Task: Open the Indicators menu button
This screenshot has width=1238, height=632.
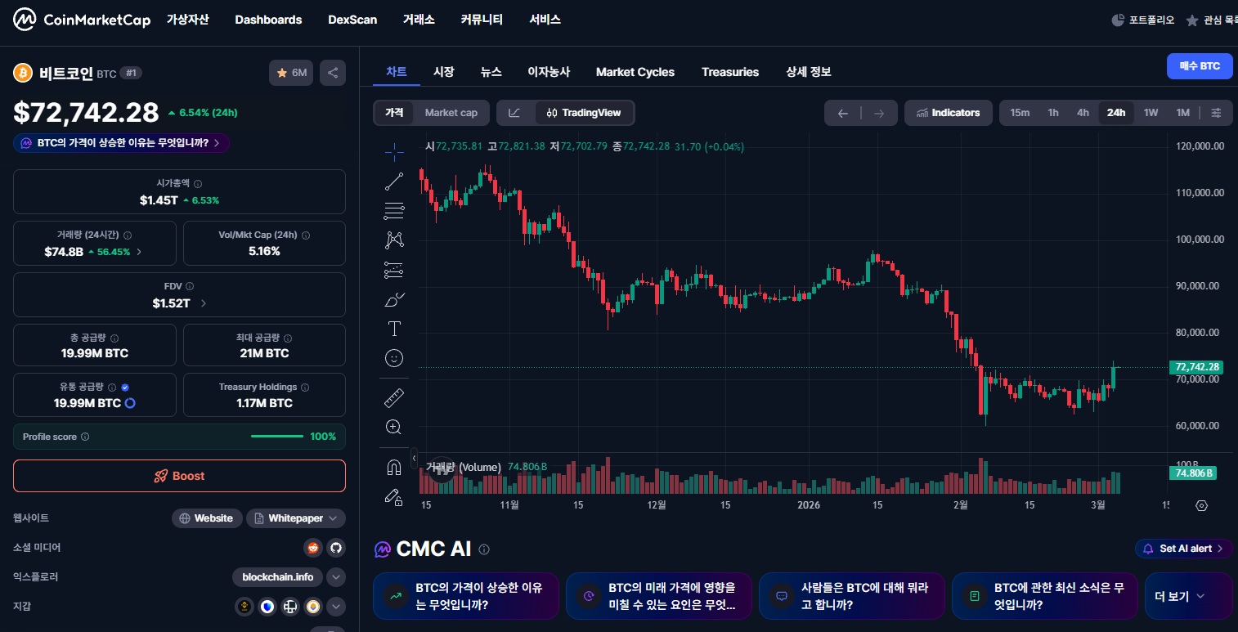Action: tap(948, 113)
